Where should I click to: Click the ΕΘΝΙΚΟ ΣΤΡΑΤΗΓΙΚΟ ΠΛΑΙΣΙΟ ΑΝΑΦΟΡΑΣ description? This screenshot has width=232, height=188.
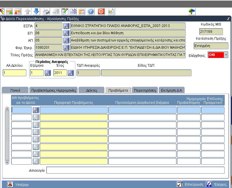click(x=128, y=26)
